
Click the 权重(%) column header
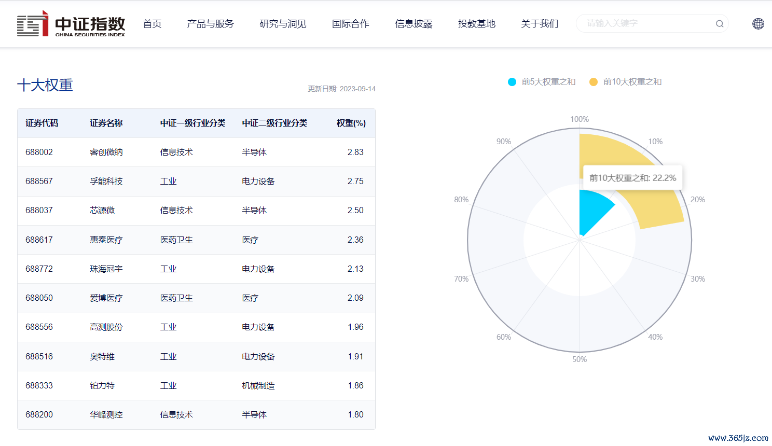[351, 123]
